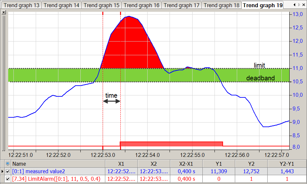Click the 'time' label above the arrow
The width and height of the screenshot is (307, 184).
(111, 95)
